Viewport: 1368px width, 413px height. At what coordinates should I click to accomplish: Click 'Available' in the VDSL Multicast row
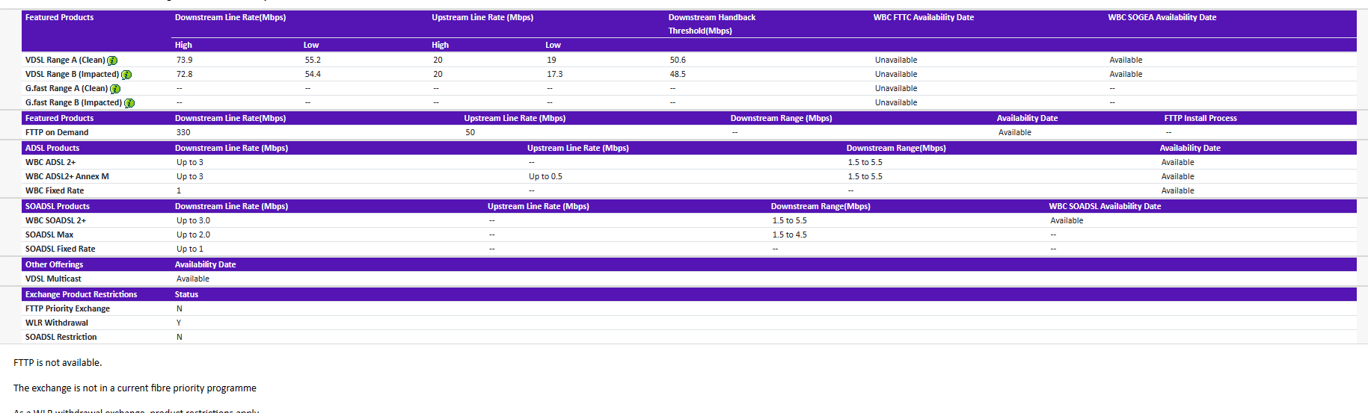point(193,279)
